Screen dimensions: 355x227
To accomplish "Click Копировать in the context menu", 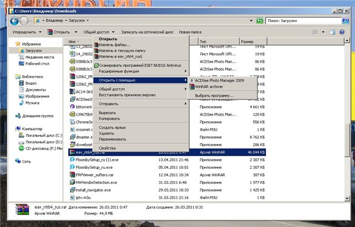I will pyautogui.click(x=109, y=118).
